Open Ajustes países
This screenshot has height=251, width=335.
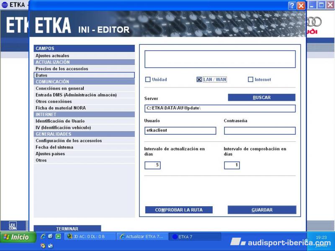[x=84, y=154]
